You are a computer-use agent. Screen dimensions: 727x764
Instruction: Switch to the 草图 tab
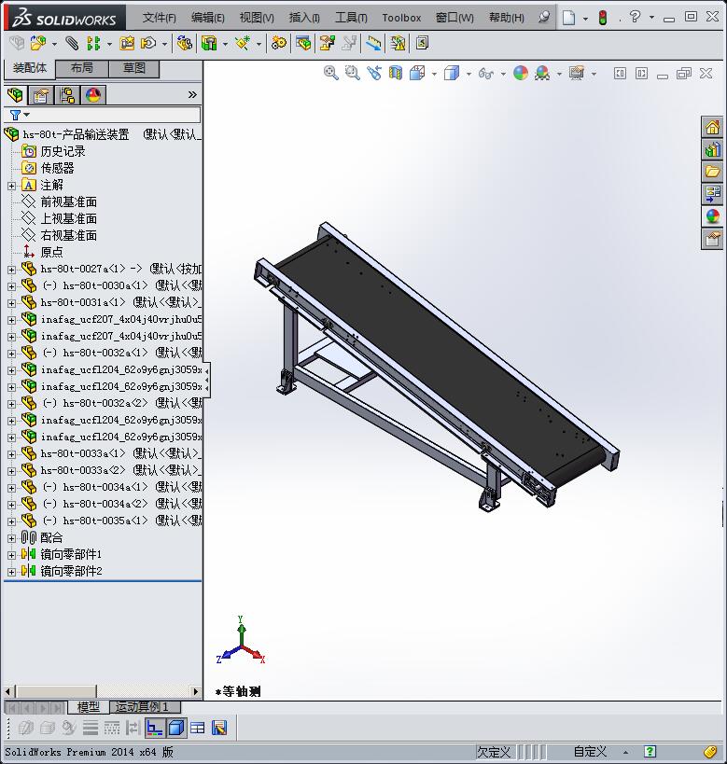[134, 68]
